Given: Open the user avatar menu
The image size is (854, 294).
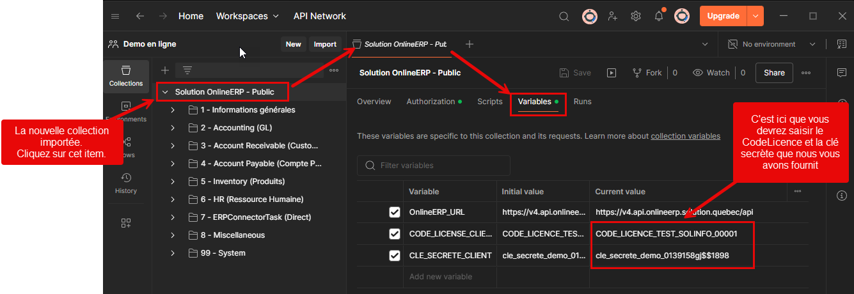Looking at the screenshot, I should 682,16.
